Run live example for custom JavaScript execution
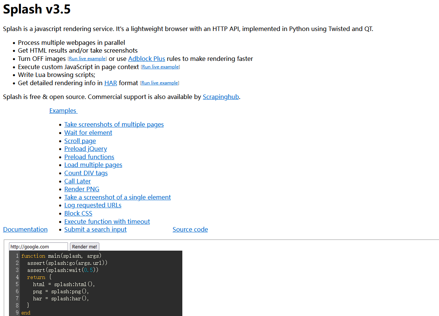Screen dimensions: 439x316 tap(160, 67)
